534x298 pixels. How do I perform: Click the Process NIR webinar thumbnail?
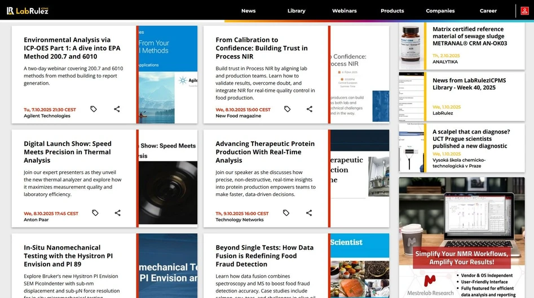[360, 74]
